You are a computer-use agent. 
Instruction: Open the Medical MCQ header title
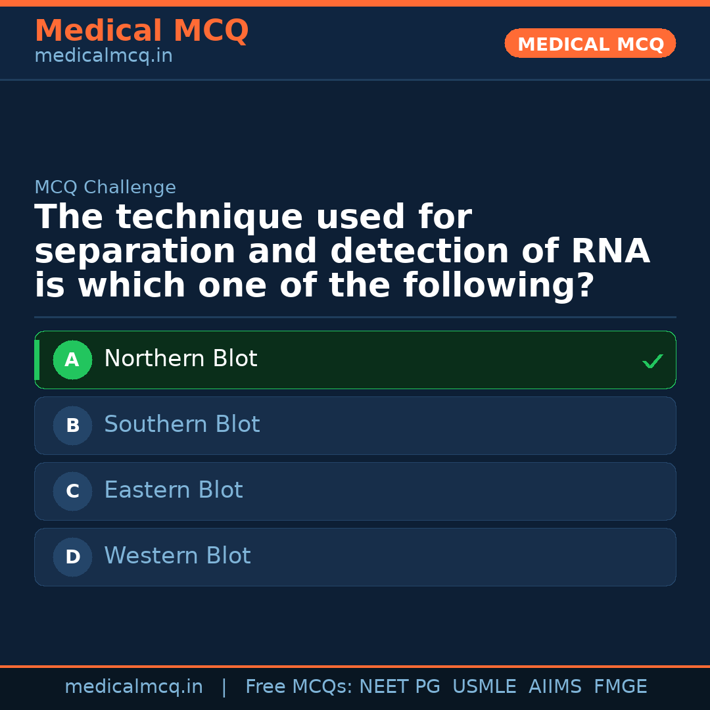[141, 31]
